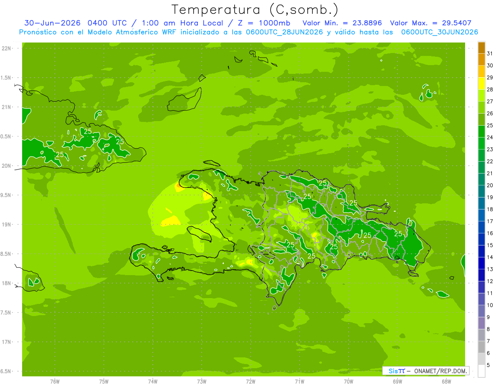Screen dimensions: 501x387
Task: Click the '0.5N' latitude axis label
Action: pyautogui.click(x=6, y=137)
